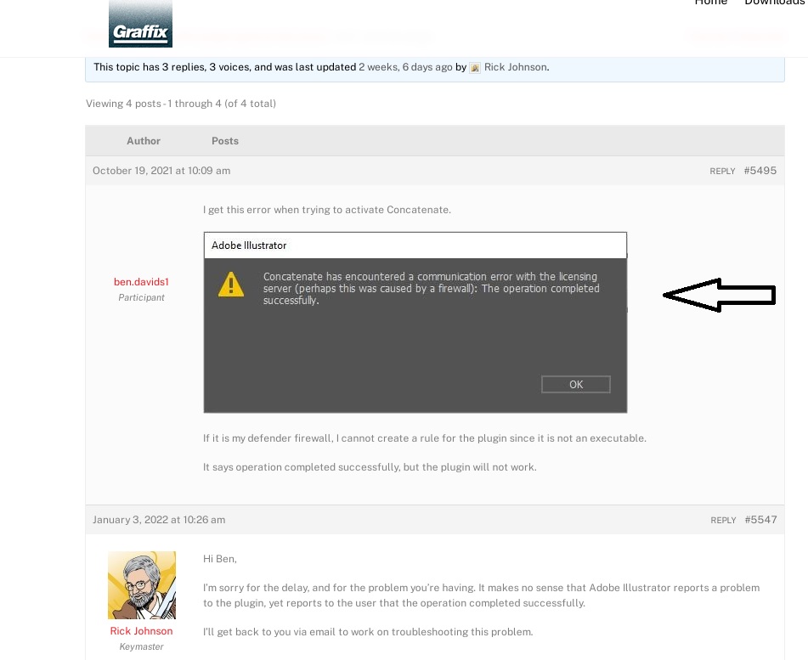
Task: Click the 'Hi Ben,' greeting text
Action: 219,559
